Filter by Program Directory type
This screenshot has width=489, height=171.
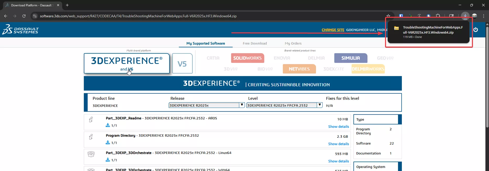click(x=364, y=131)
